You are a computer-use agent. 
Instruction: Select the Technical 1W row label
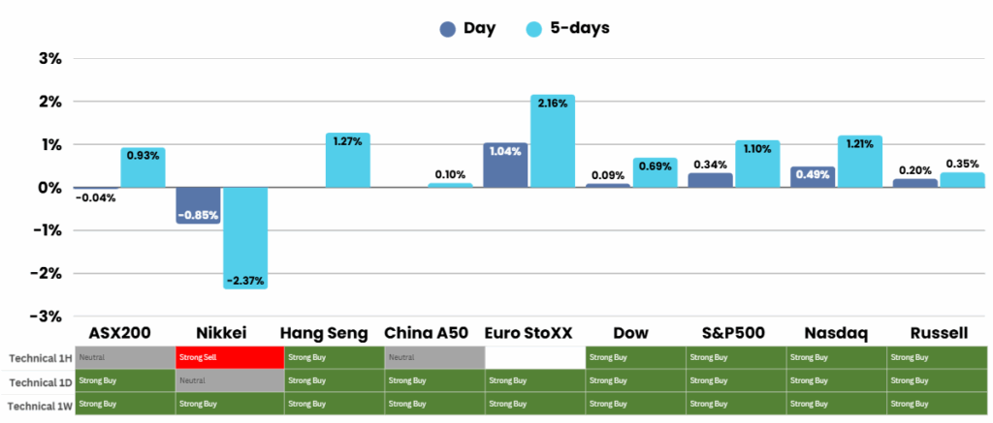point(38,403)
